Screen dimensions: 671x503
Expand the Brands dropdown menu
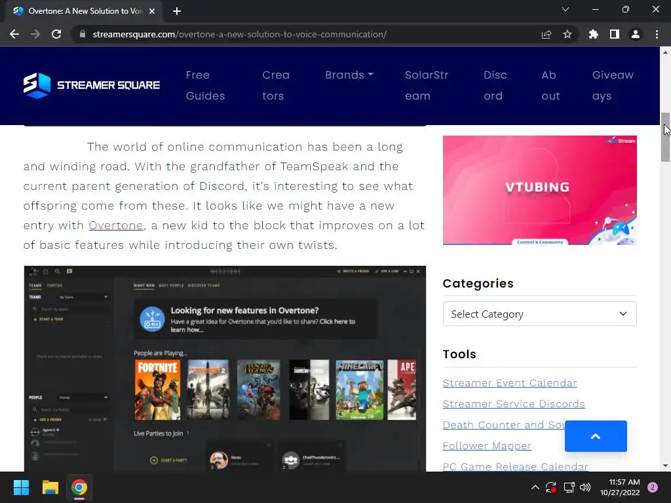click(x=349, y=75)
